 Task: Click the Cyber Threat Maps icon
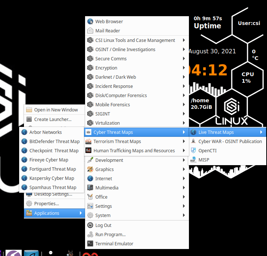88,132
